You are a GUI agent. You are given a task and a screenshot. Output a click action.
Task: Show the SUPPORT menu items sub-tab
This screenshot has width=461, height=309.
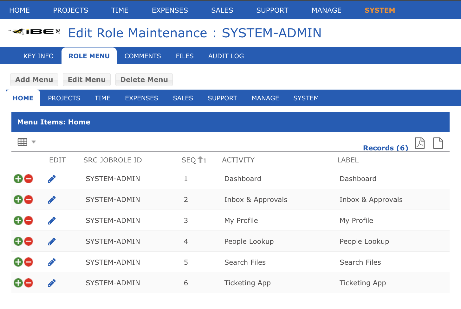pyautogui.click(x=223, y=98)
